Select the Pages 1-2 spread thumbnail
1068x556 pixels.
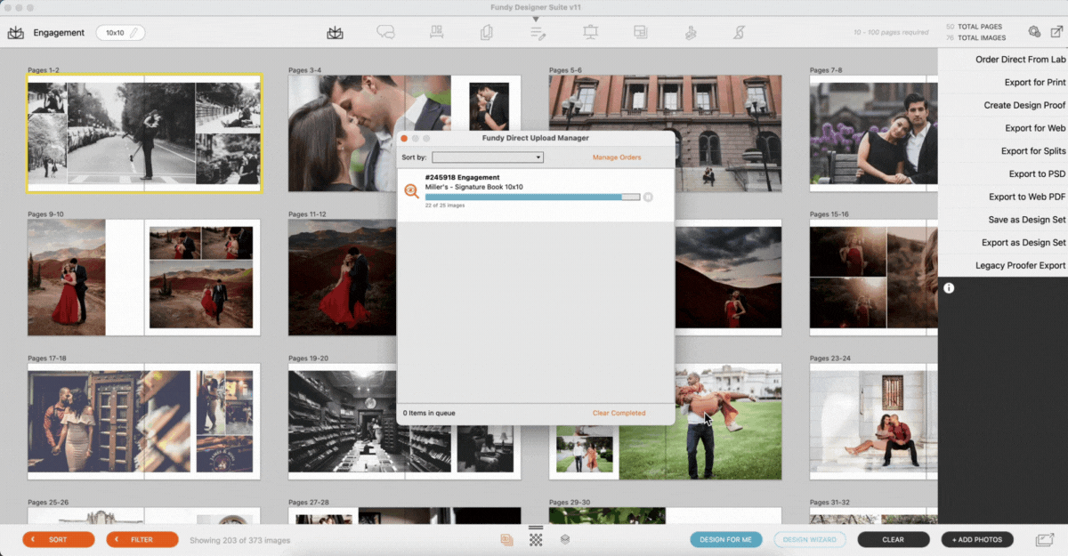[x=144, y=133]
